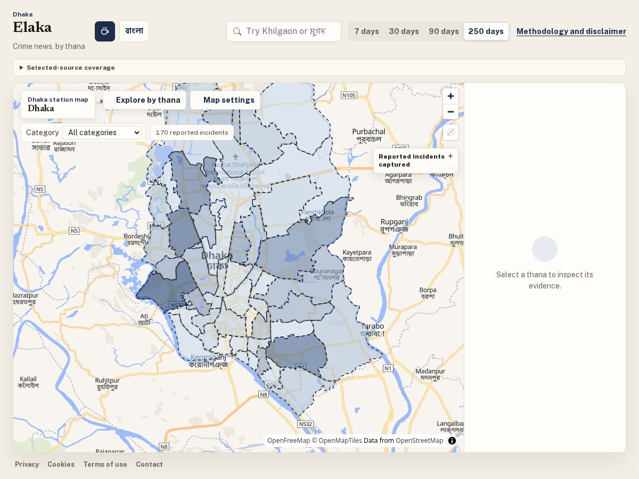This screenshot has height=479, width=639.
Task: Open the OpenFreeMap attribution link
Action: (x=289, y=441)
